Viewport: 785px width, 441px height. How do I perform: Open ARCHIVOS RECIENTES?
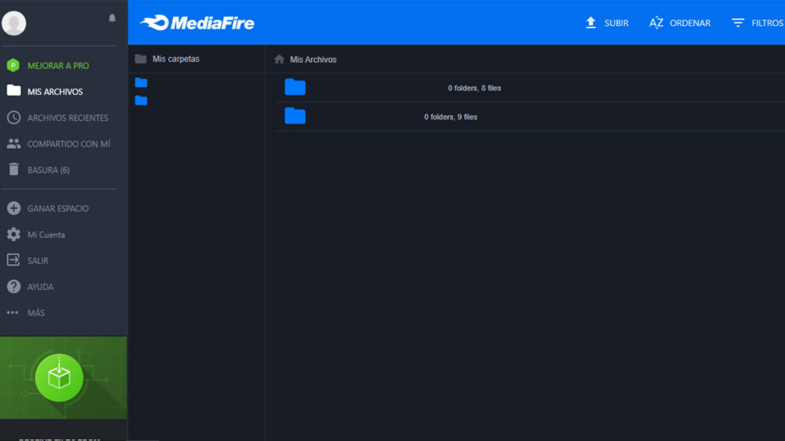point(68,118)
